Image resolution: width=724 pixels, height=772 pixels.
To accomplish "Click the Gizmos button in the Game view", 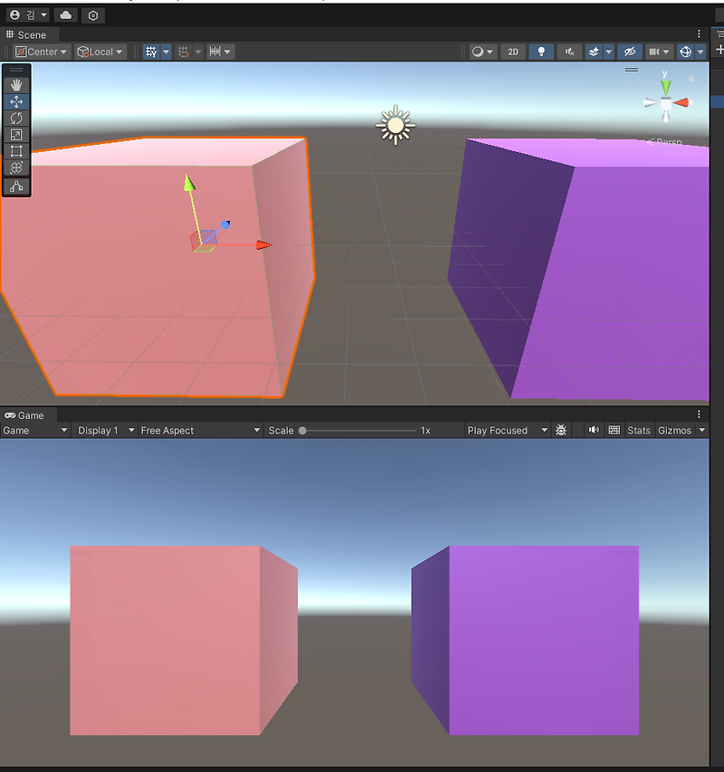I will [x=674, y=430].
